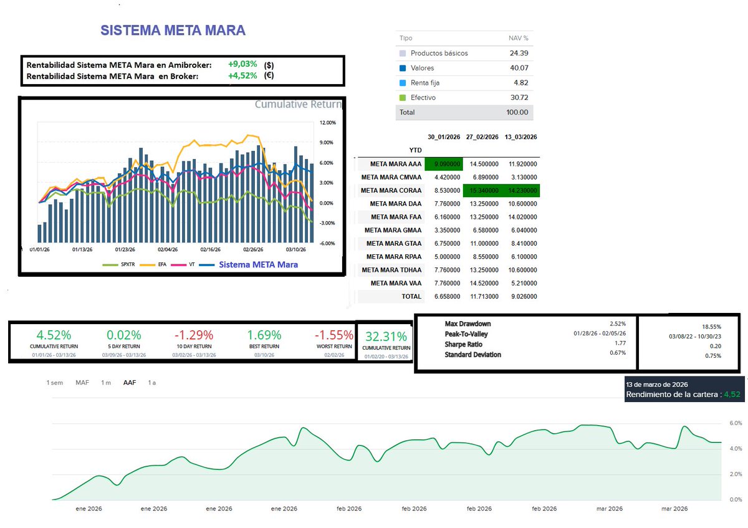The height and width of the screenshot is (528, 748).
Task: Select the META MARA RPAA row label
Action: (395, 257)
